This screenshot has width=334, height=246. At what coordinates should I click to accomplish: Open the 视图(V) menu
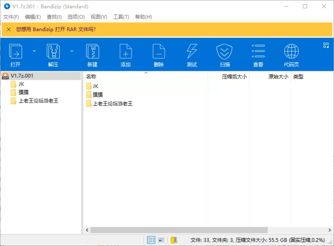[x=99, y=17]
